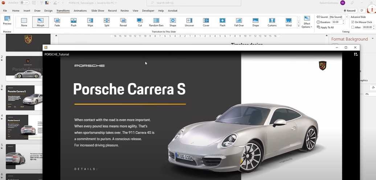Apply the Wind transition
This screenshot has height=180, width=376.
[289, 22]
